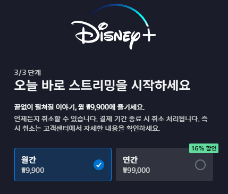Click the heading 오늘 바로 스트리밍을 시작하세요
Viewport: 228px width, 194px height.
pos(102,85)
